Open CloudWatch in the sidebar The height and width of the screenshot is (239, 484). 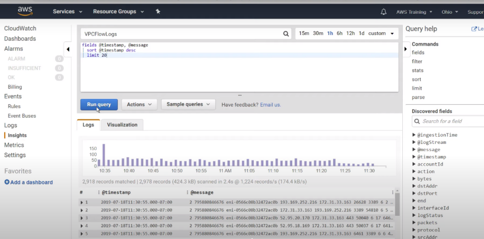coord(20,28)
